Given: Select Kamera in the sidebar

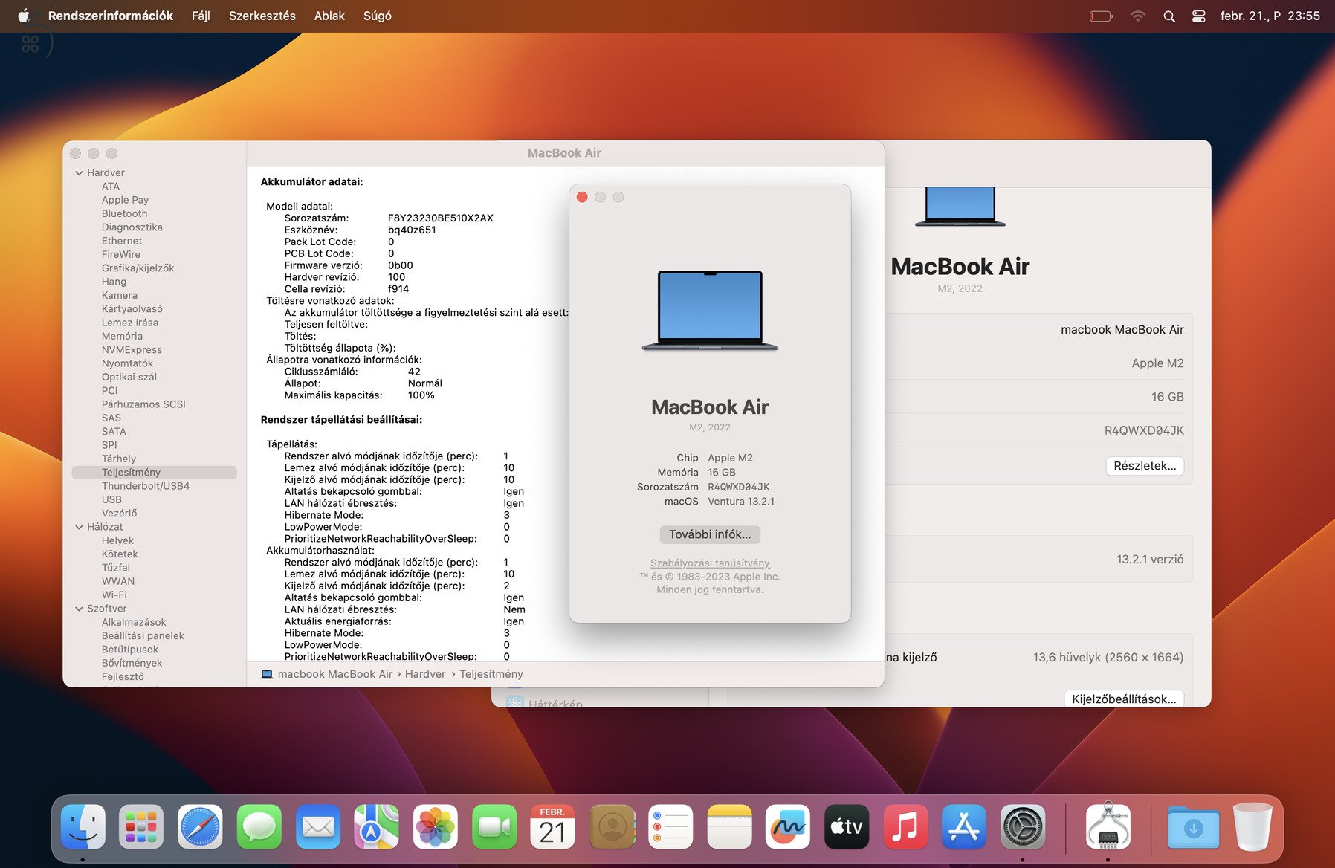Looking at the screenshot, I should coord(119,295).
